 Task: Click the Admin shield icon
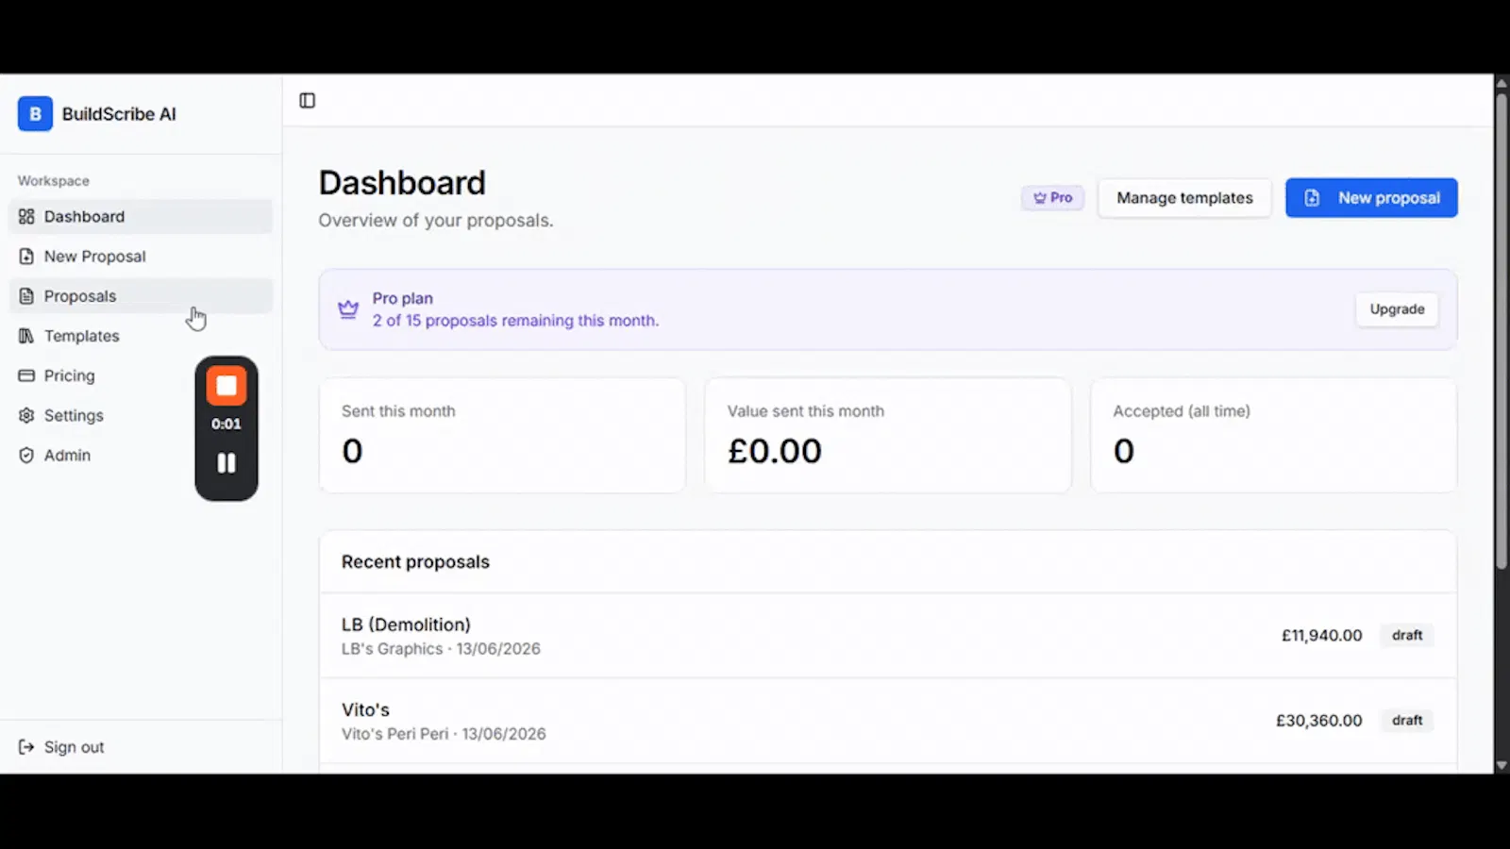[26, 455]
